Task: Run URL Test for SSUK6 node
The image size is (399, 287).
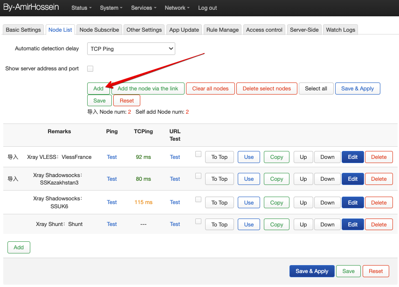Action: [175, 202]
